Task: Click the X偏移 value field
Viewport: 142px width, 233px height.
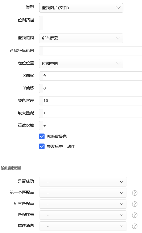Action: click(90, 76)
